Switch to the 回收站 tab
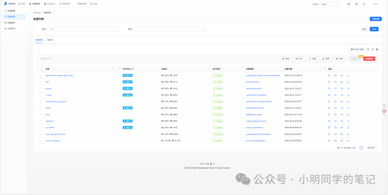 tap(50, 40)
